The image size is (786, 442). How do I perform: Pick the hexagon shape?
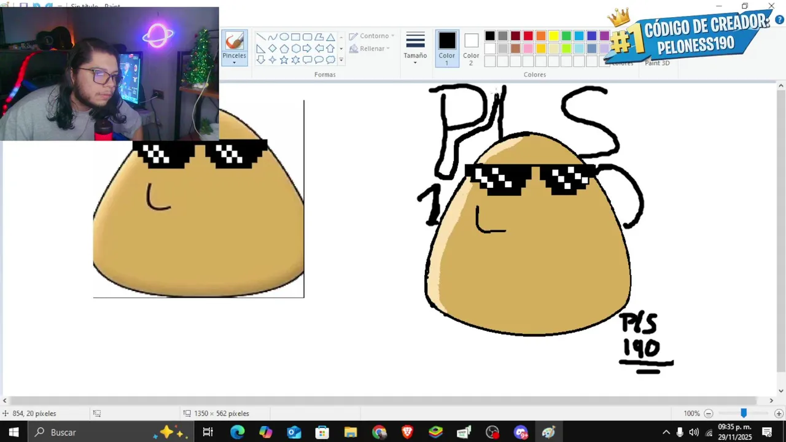click(x=295, y=48)
